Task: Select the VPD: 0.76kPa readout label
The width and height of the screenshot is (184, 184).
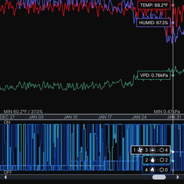Action: [154, 76]
